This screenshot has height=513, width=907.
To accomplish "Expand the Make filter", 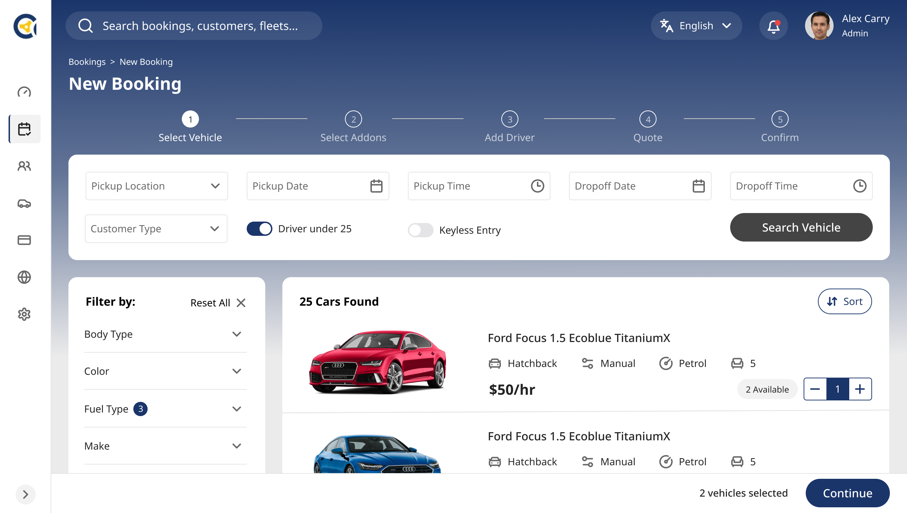I will 165,446.
